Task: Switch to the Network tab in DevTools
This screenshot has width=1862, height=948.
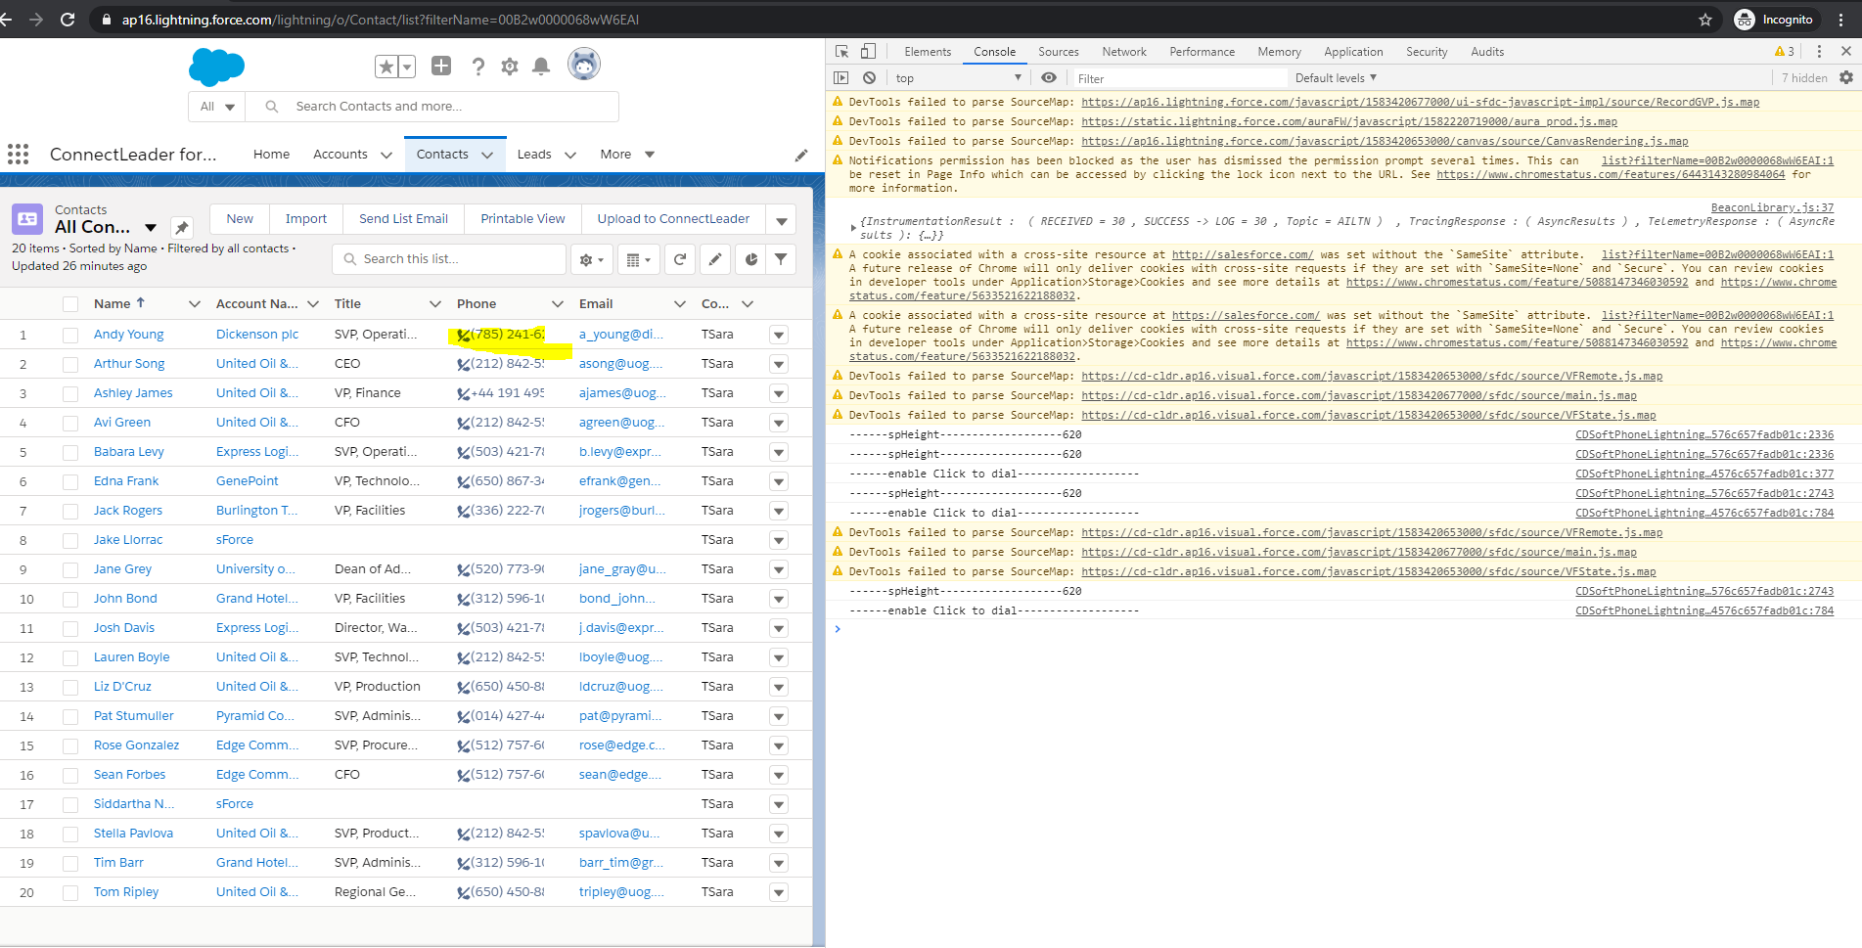Action: click(1123, 52)
